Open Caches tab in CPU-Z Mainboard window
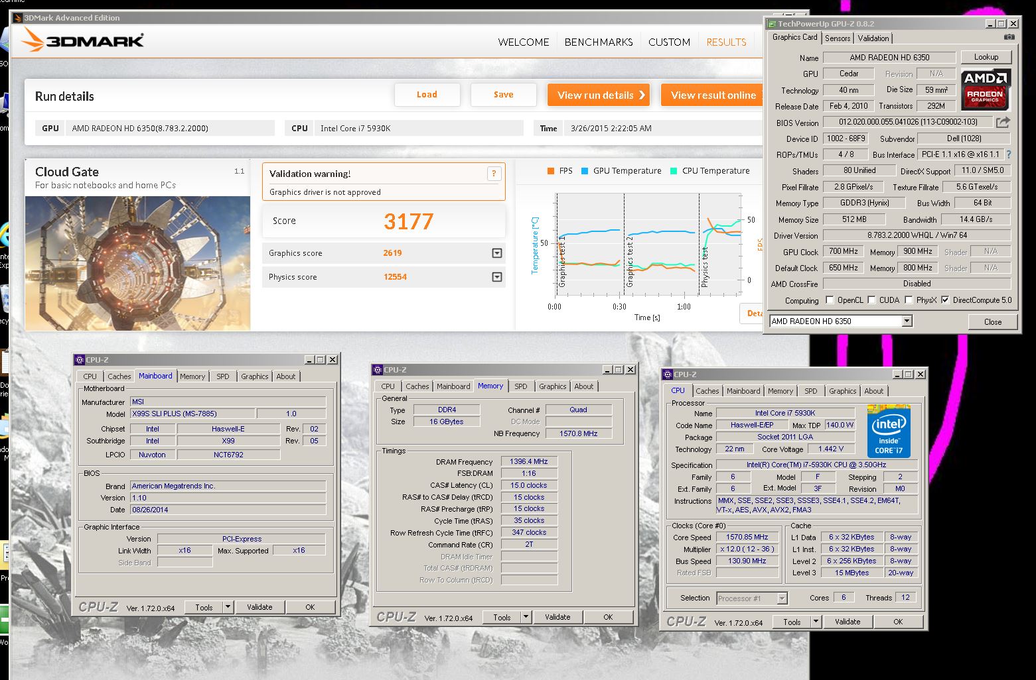1036x680 pixels. click(x=119, y=376)
